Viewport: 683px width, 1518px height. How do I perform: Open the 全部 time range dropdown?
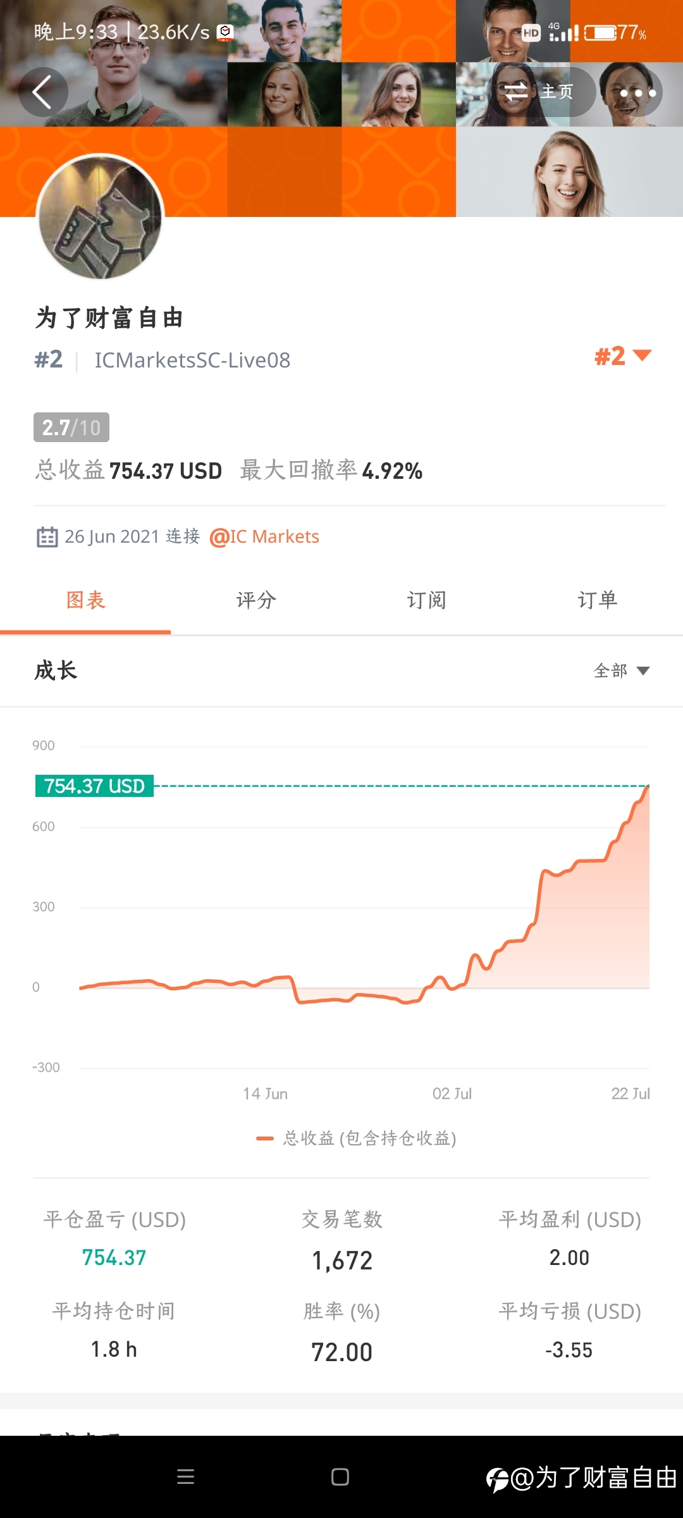coord(622,670)
